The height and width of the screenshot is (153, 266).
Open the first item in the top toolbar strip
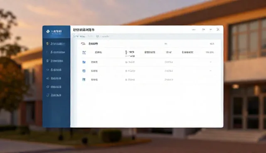point(76,36)
